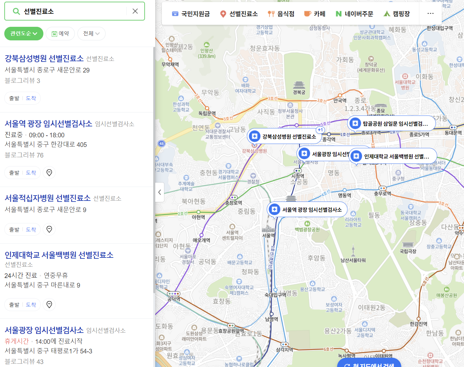
Task: Open the 관련도순 sort dropdown
Action: pyautogui.click(x=24, y=33)
